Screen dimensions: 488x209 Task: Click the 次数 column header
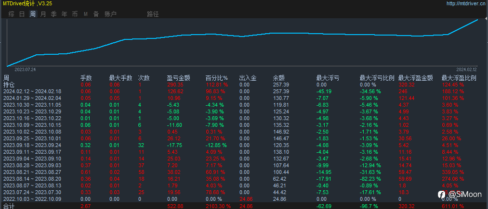pyautogui.click(x=144, y=78)
